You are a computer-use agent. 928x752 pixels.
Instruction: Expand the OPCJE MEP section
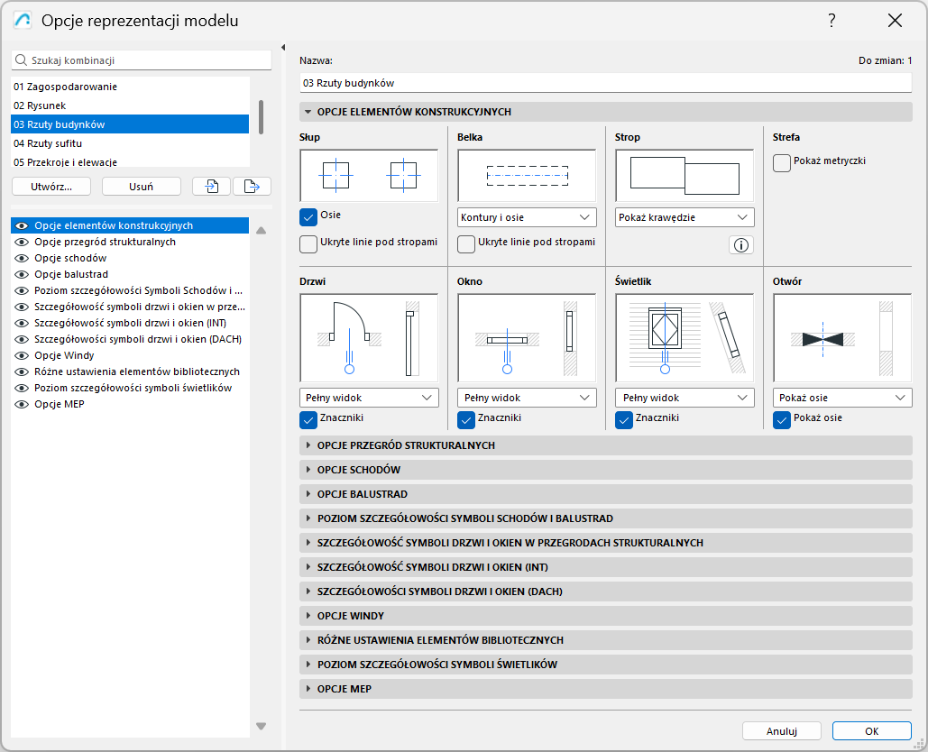pyautogui.click(x=604, y=689)
